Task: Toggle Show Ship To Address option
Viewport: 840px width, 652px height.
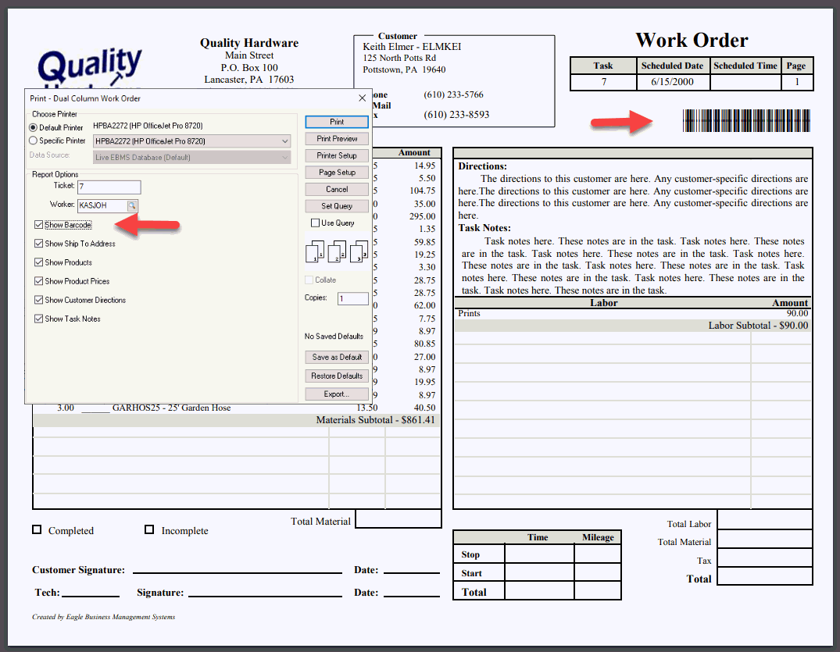Action: [x=38, y=244]
